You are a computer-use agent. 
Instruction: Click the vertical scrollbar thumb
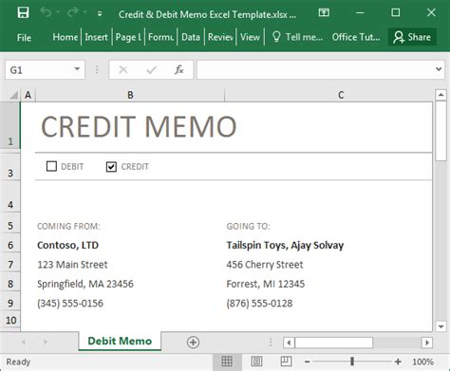[441, 131]
